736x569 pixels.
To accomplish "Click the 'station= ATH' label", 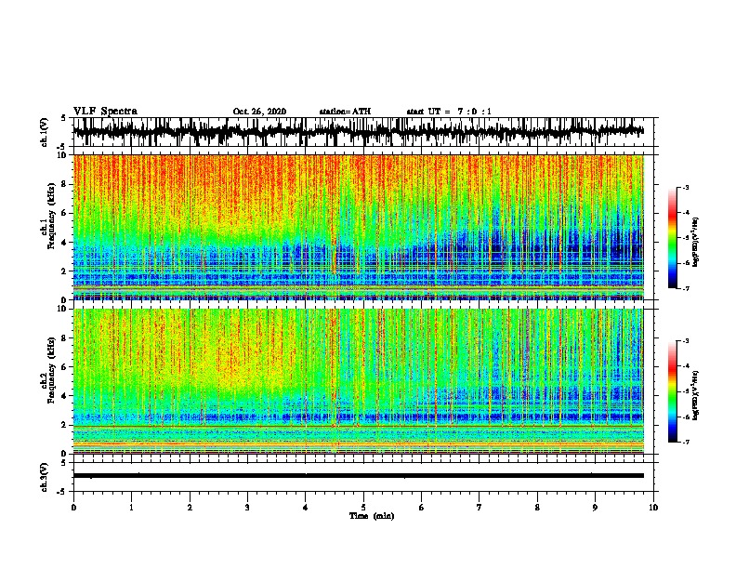I will (345, 112).
